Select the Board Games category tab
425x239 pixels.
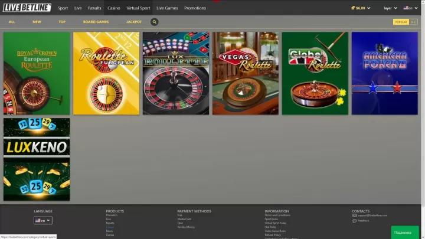pyautogui.click(x=96, y=22)
